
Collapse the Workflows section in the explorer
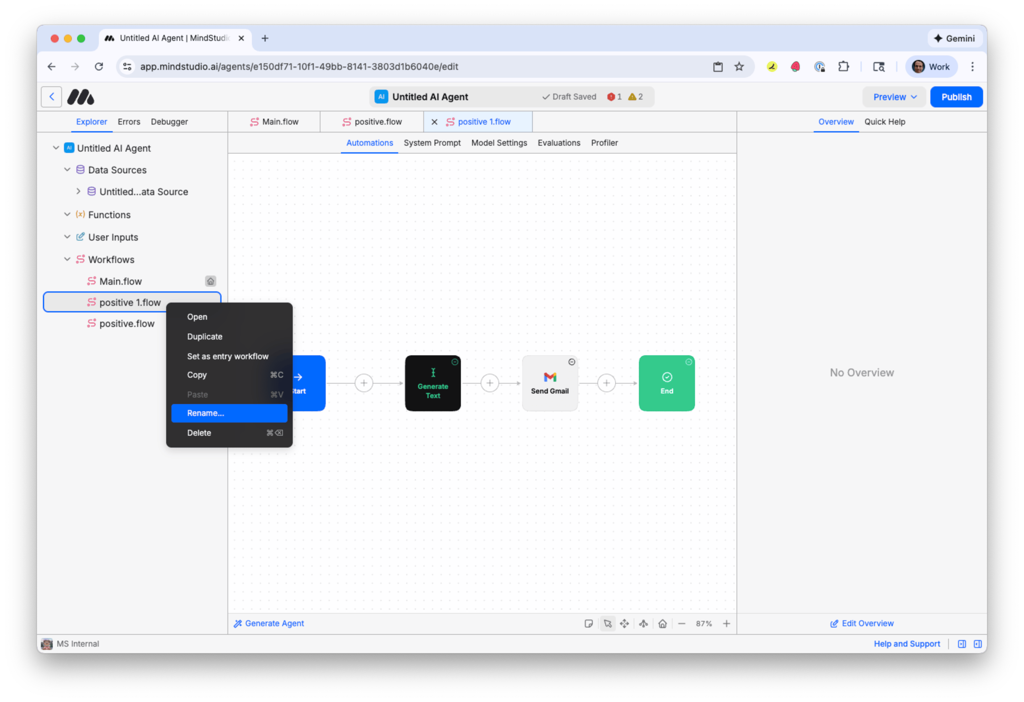(x=67, y=259)
